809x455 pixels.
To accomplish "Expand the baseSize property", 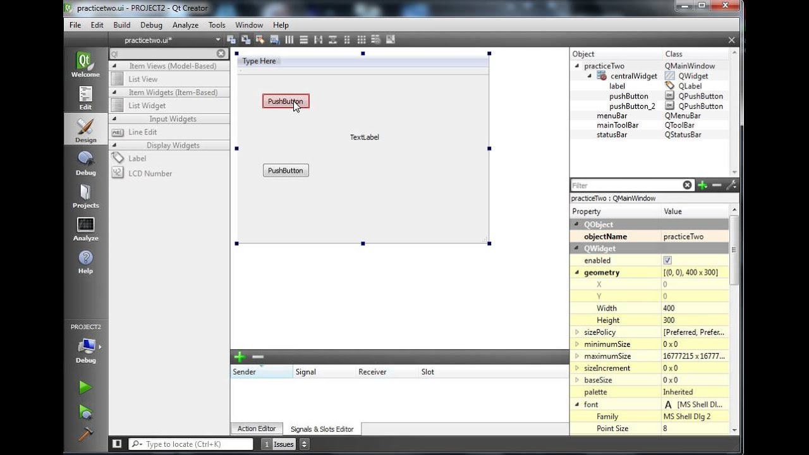I will click(x=576, y=380).
